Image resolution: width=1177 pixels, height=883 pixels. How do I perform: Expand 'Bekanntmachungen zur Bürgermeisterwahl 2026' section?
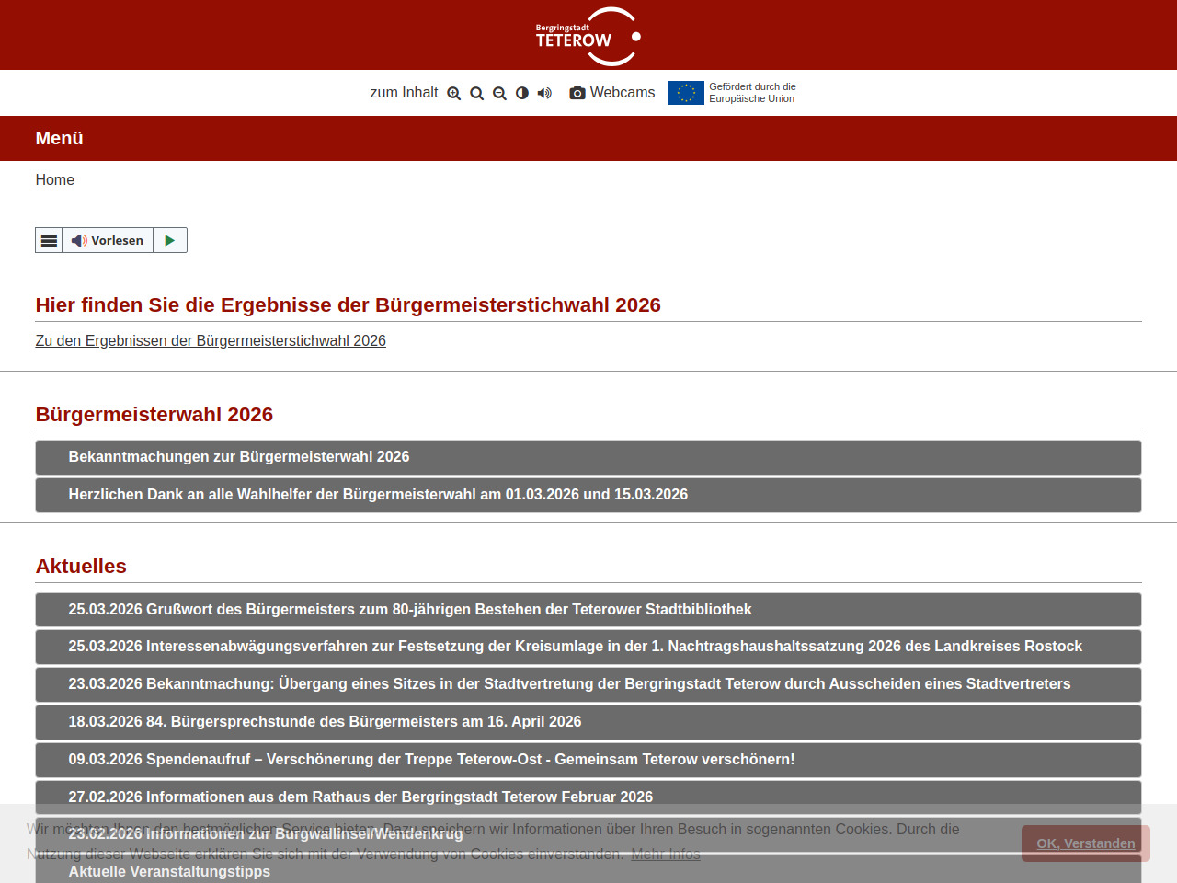click(239, 457)
